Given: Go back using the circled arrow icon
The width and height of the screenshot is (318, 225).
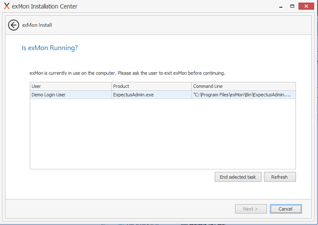Looking at the screenshot, I should (x=13, y=25).
